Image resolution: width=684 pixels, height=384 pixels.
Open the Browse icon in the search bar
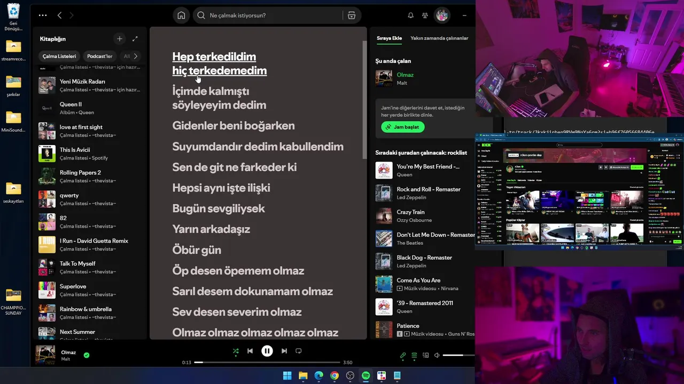tap(351, 15)
